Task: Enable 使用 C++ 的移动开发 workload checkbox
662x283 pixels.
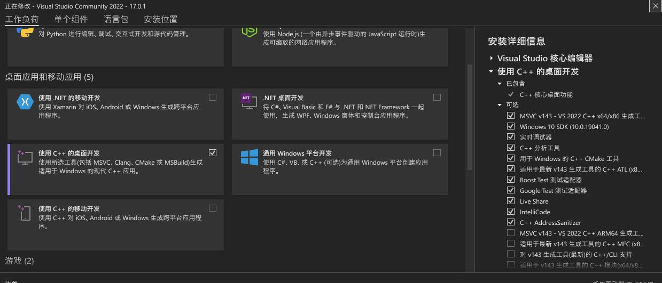Action: click(213, 208)
